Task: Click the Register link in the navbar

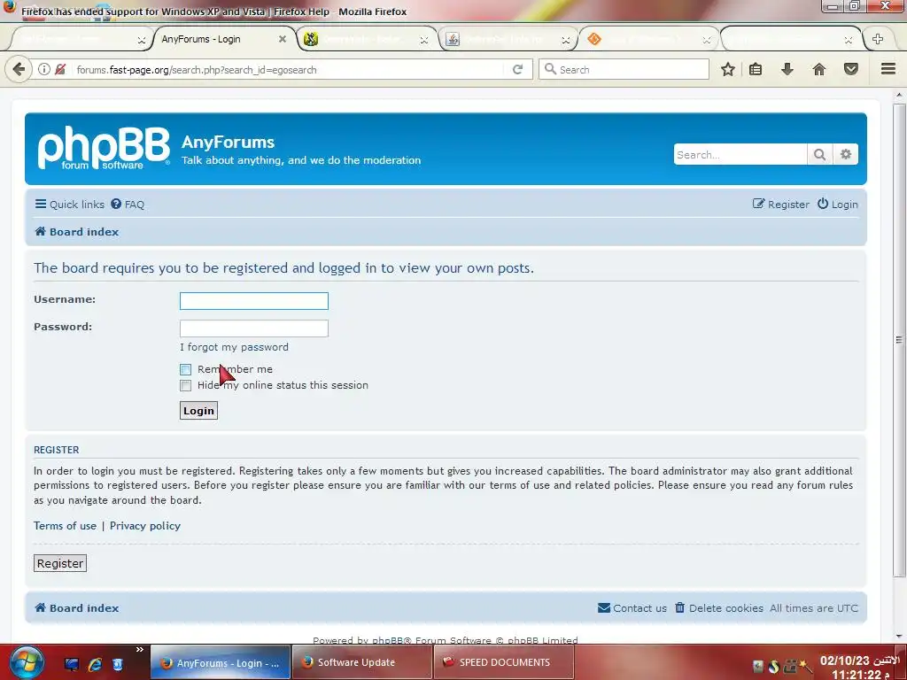Action: [x=781, y=205]
